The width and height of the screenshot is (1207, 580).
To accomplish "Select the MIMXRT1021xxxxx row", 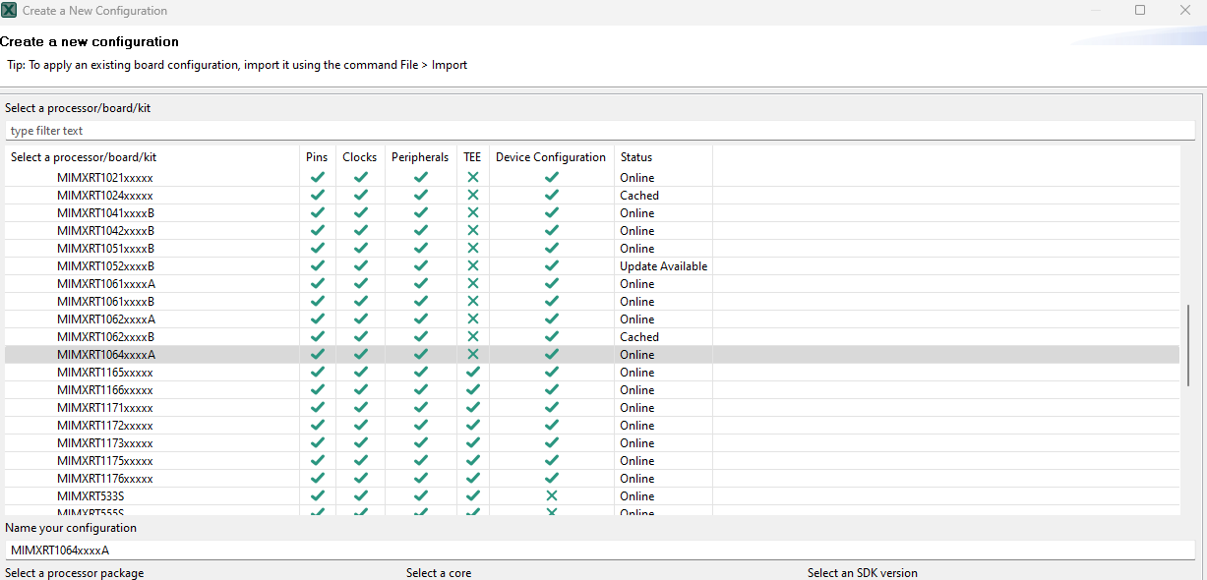I will click(592, 178).
